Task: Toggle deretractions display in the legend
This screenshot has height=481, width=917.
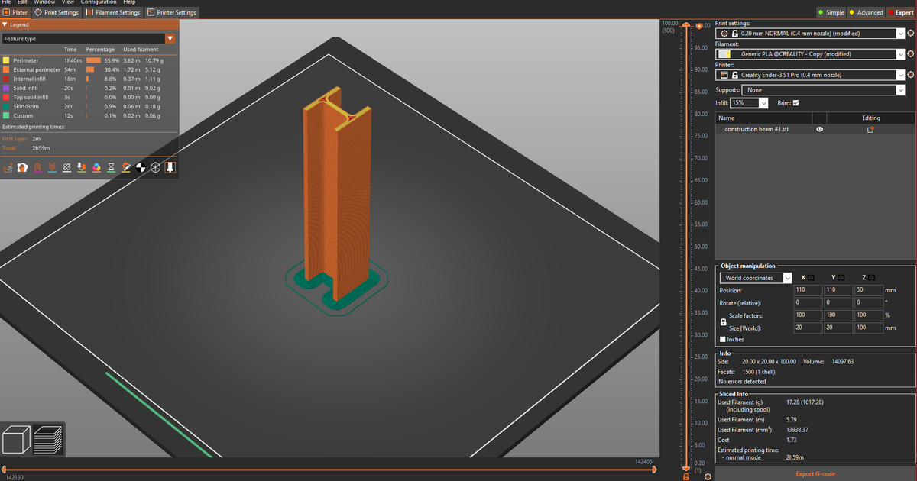Action: (x=52, y=168)
